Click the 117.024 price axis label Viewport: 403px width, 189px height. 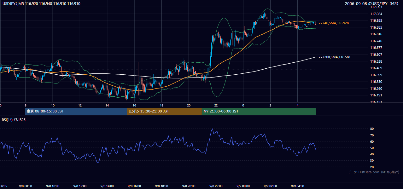pyautogui.click(x=377, y=14)
